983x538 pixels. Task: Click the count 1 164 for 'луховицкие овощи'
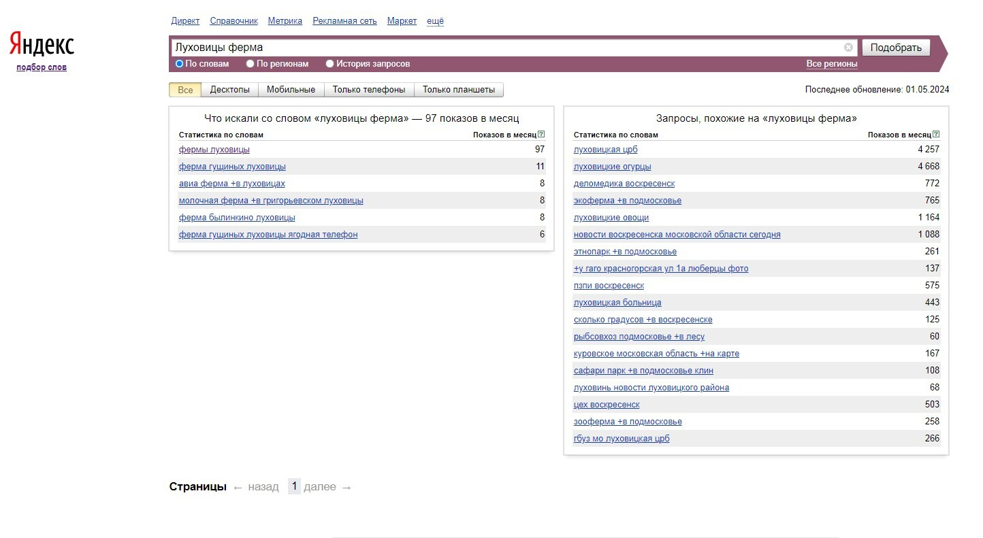pyautogui.click(x=929, y=218)
